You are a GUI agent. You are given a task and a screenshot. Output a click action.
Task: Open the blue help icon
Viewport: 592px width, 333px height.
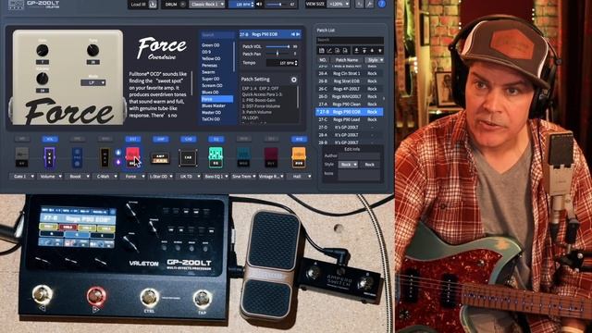pos(382,4)
